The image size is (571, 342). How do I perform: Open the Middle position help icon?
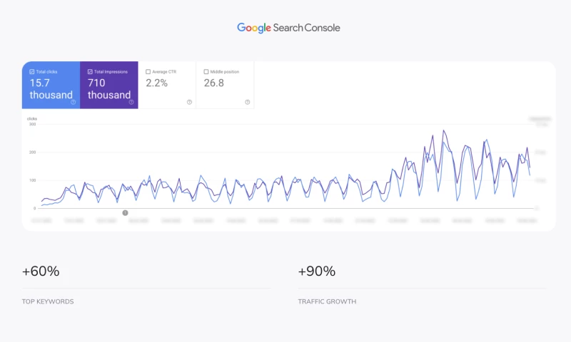tap(248, 102)
